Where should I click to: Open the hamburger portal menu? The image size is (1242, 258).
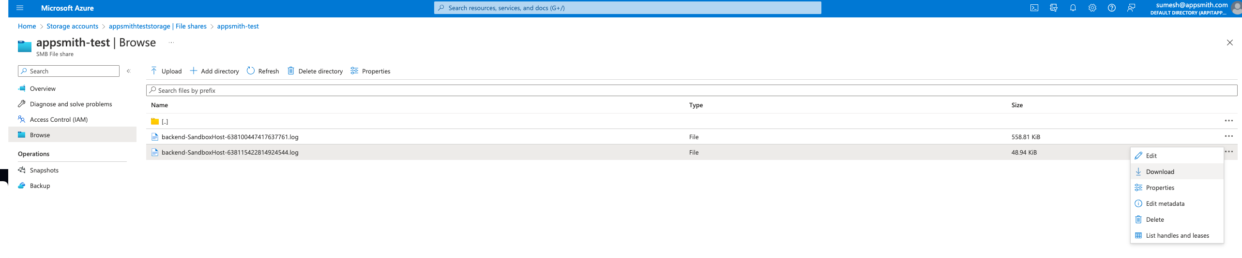(x=20, y=8)
